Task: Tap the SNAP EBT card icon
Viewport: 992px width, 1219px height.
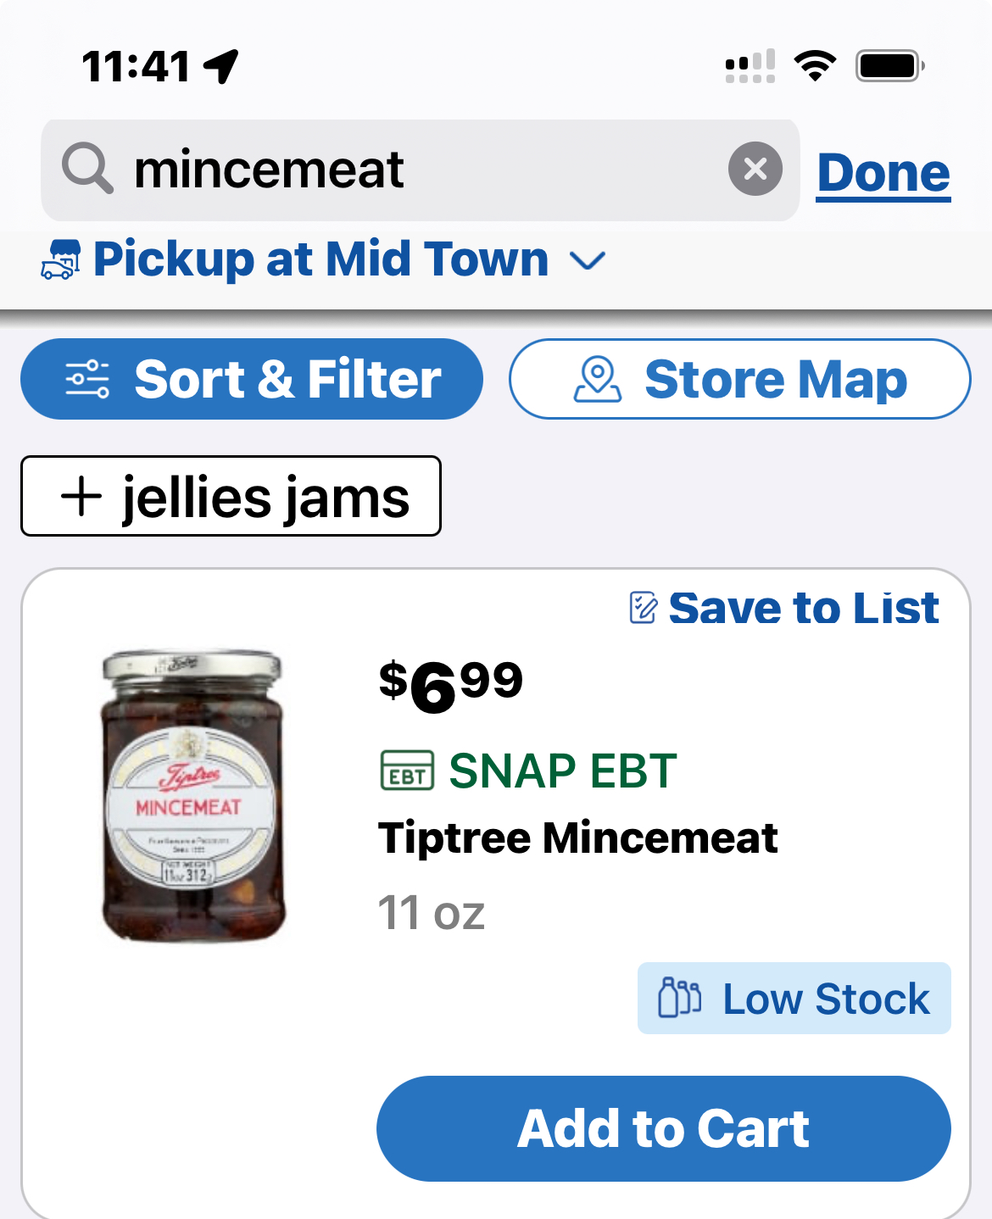Action: (x=407, y=771)
